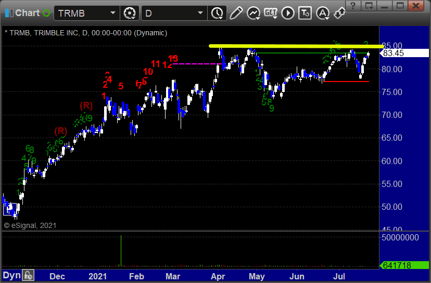Click the arrows trade link icon
The image size is (431, 283).
[x=339, y=13]
